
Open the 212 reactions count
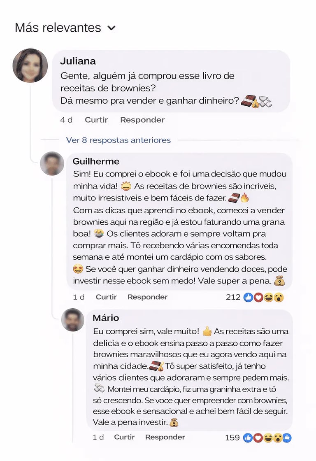(233, 297)
